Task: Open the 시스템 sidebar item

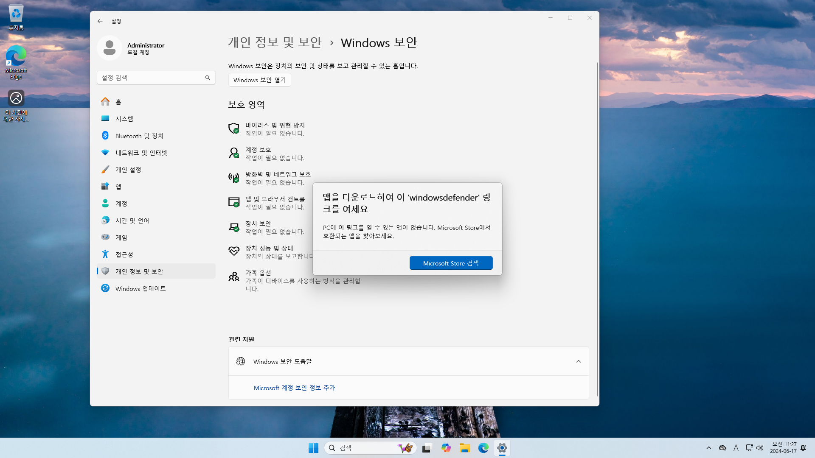Action: click(x=156, y=119)
